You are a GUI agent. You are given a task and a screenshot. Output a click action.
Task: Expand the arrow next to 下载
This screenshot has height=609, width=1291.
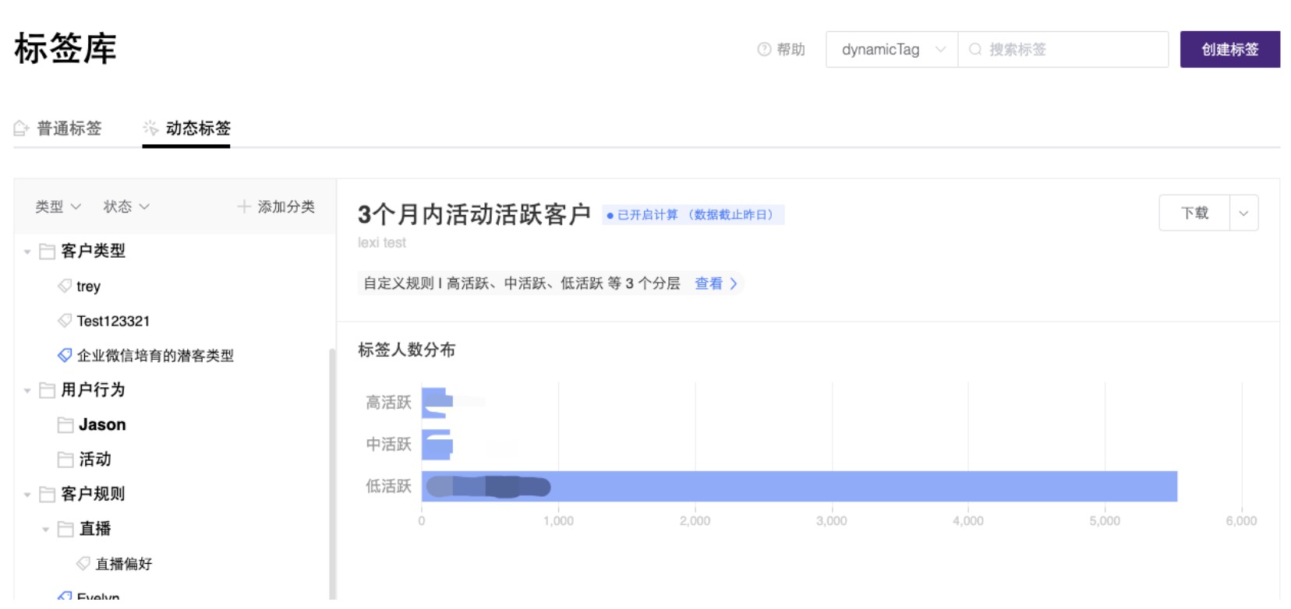pos(1243,213)
